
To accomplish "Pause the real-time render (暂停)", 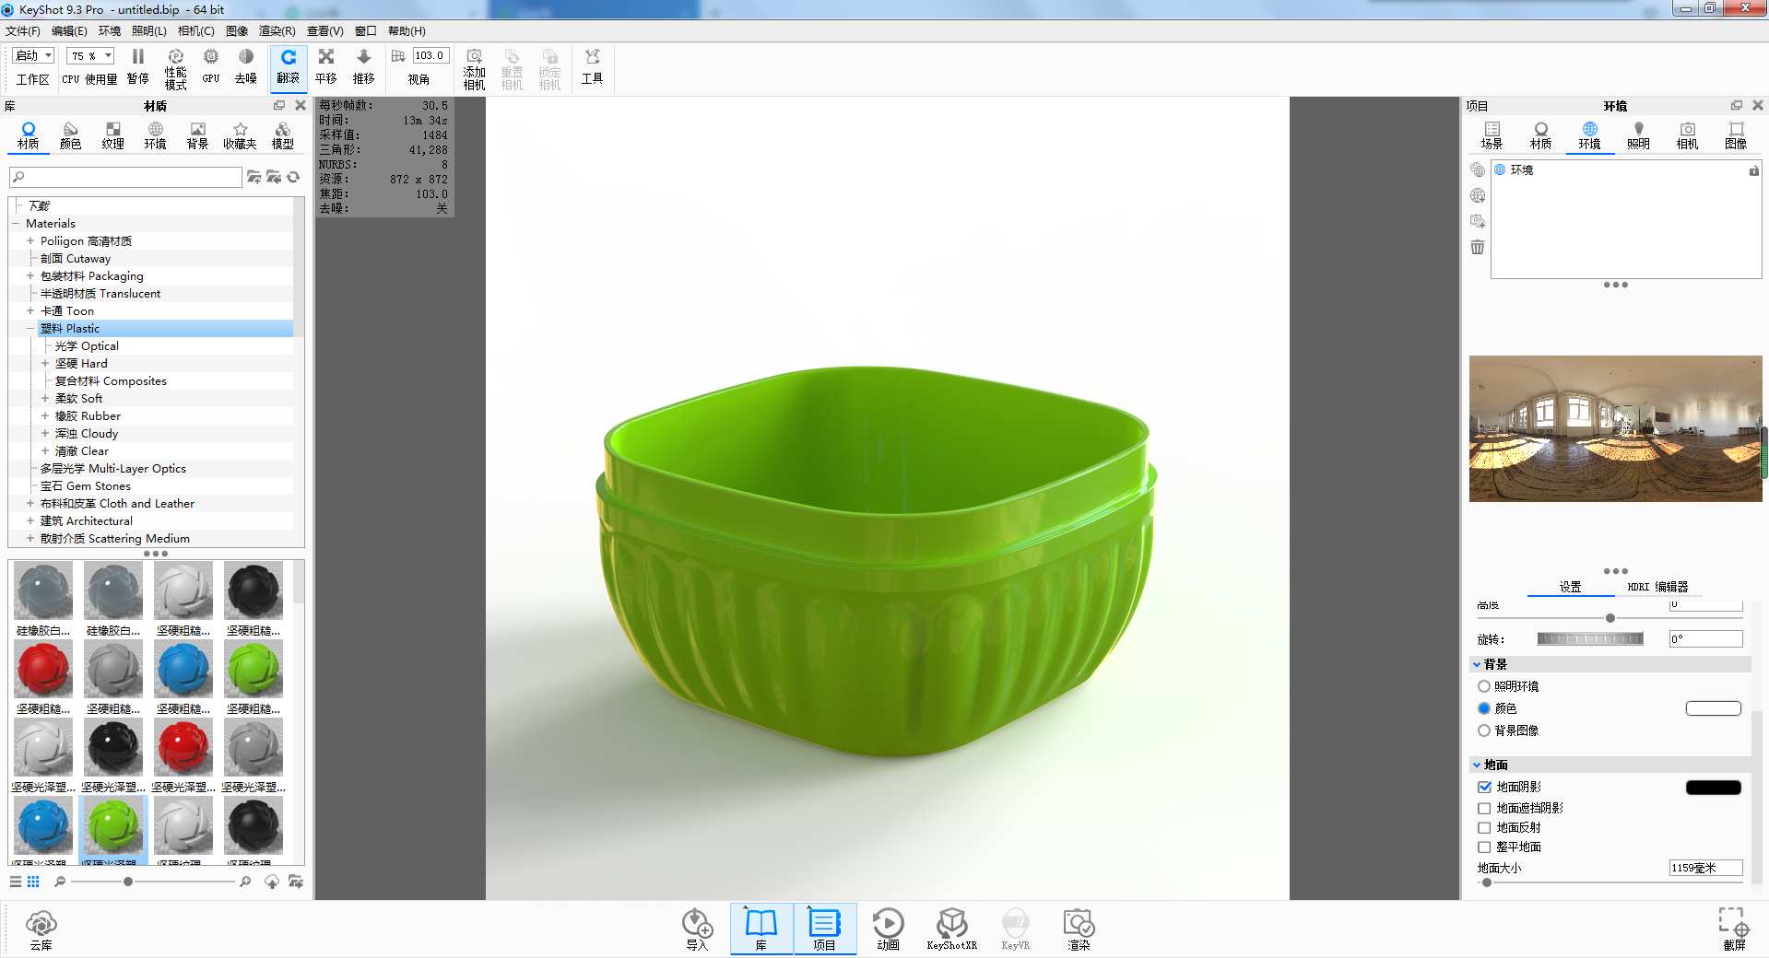I will [x=138, y=68].
